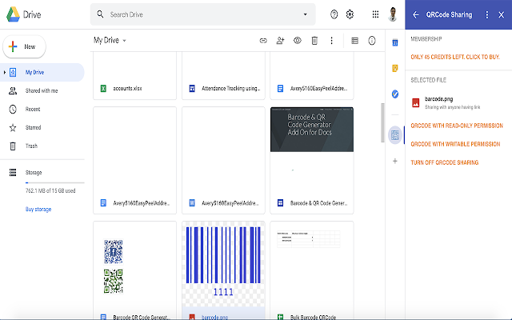Click the Excel icon beside accounts.xlsx
This screenshot has height=320, width=512.
(x=103, y=88)
